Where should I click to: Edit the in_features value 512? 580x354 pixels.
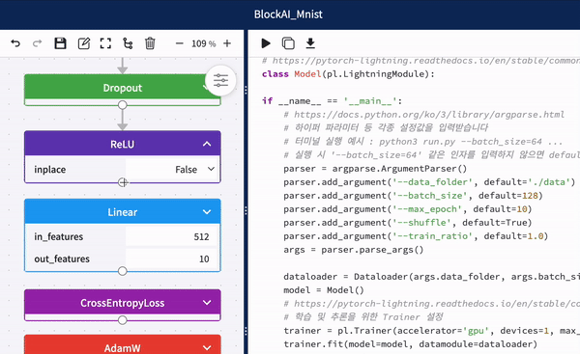(x=172, y=236)
